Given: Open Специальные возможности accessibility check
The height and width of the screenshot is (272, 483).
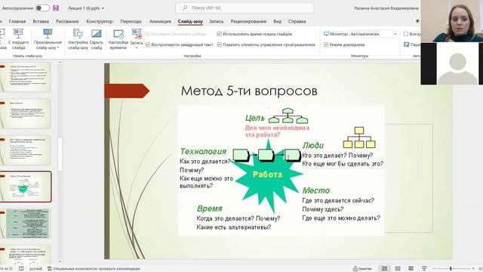Looking at the screenshot, I should point(94,269).
